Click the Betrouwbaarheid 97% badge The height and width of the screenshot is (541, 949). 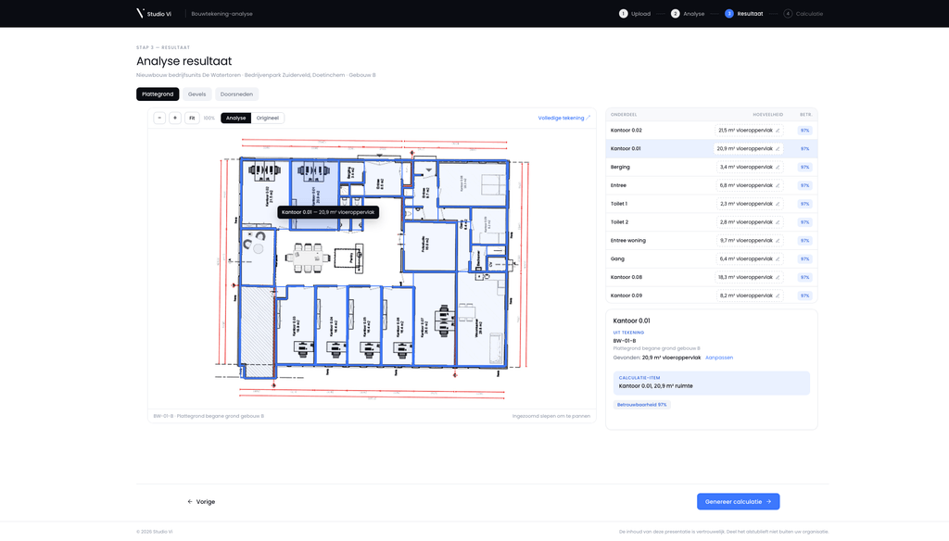point(641,405)
